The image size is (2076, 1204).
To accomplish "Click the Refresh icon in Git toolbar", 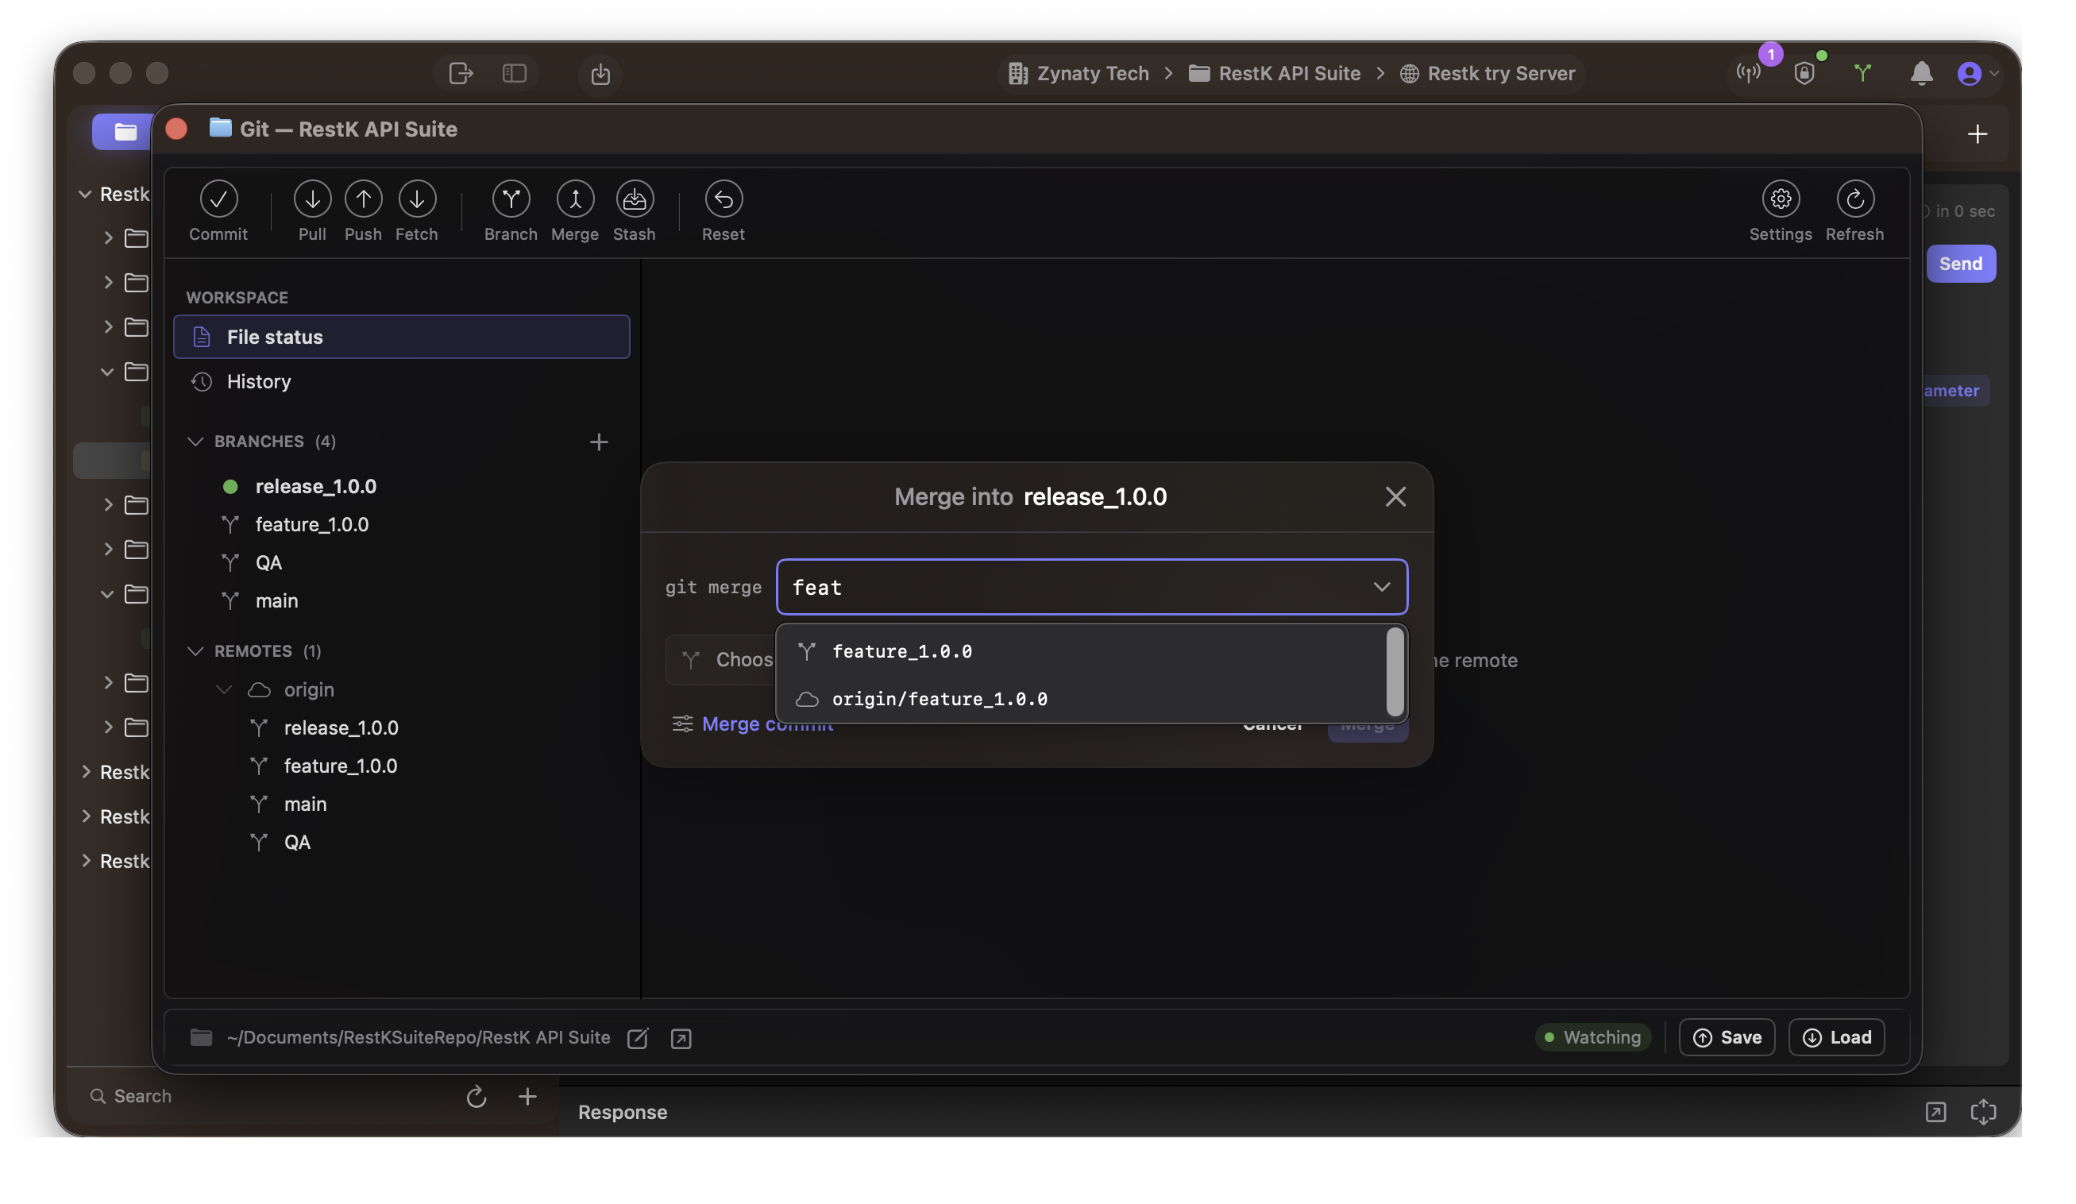I will coord(1854,199).
